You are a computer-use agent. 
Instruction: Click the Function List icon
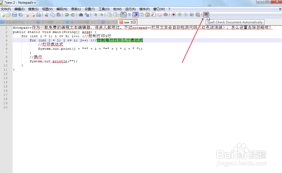click(x=153, y=15)
